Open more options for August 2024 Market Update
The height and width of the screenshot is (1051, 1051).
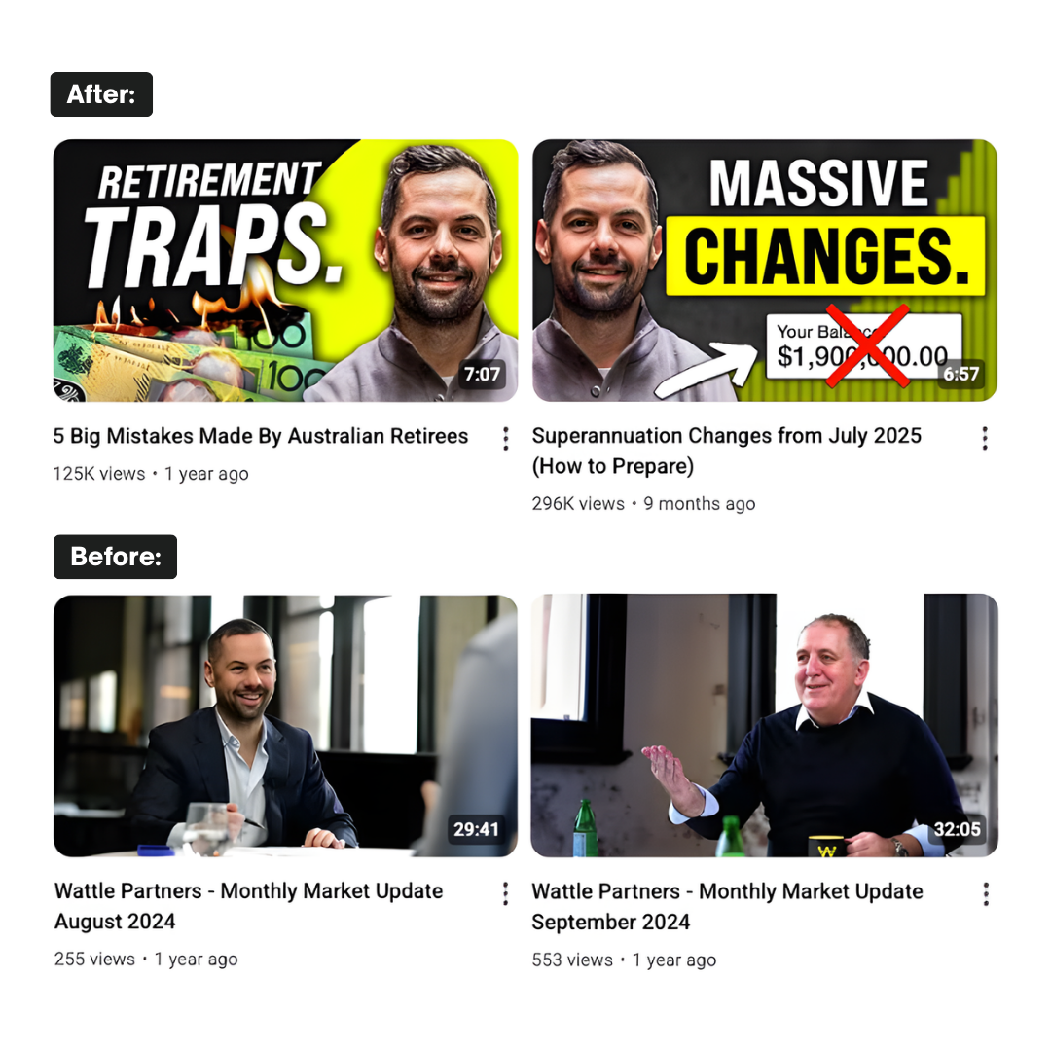coord(506,893)
